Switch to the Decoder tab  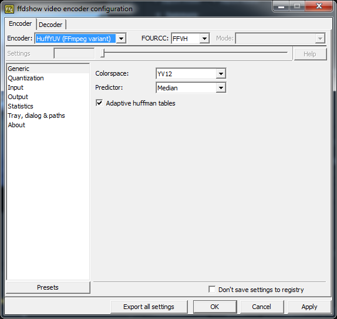point(50,25)
